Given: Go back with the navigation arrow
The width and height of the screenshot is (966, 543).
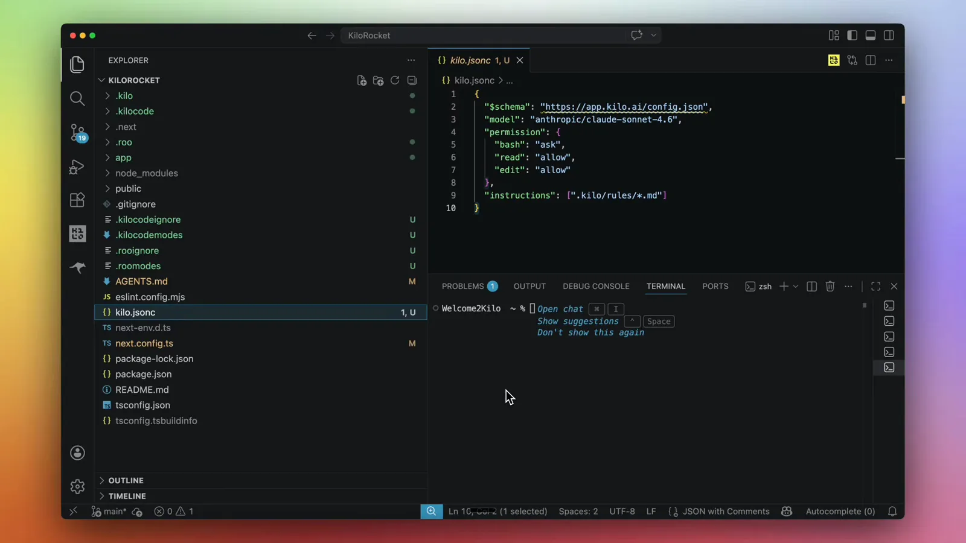Looking at the screenshot, I should click(x=312, y=36).
